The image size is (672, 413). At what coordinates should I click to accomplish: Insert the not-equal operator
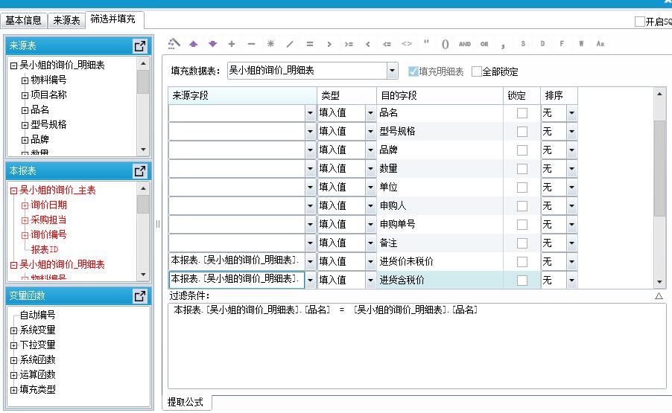(x=407, y=44)
